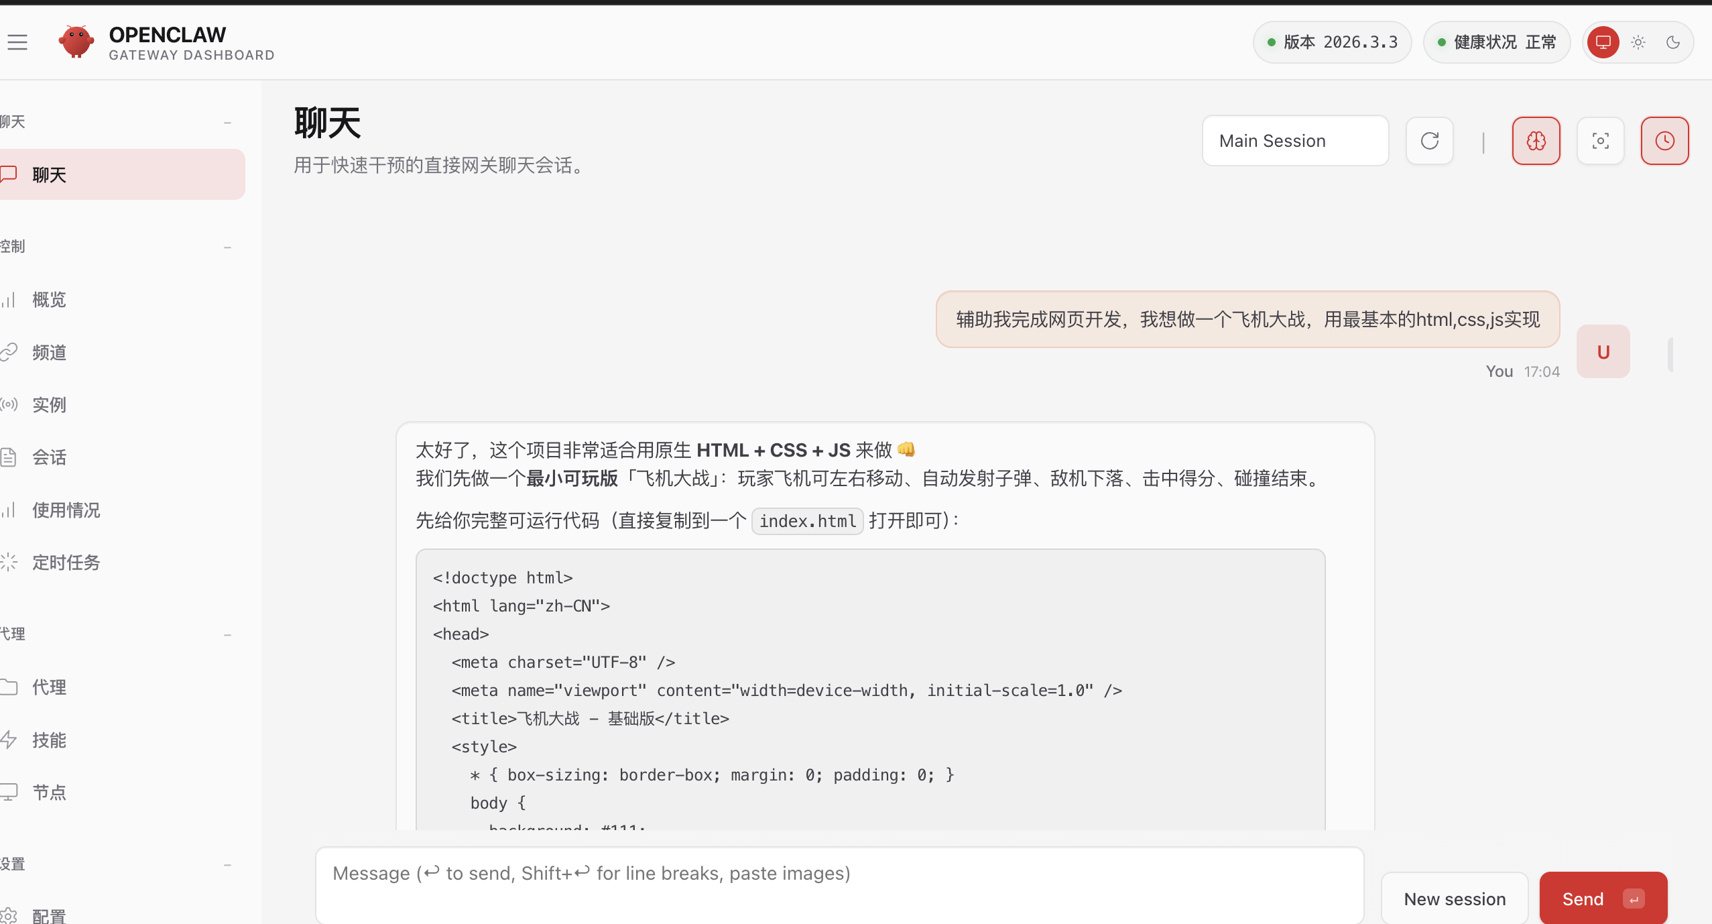The image size is (1712, 924).
Task: Click the screenshot focus capture icon
Action: click(1601, 140)
